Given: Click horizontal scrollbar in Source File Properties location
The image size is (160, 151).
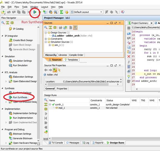Looking at the screenshot, I should pyautogui.click(x=78, y=84).
